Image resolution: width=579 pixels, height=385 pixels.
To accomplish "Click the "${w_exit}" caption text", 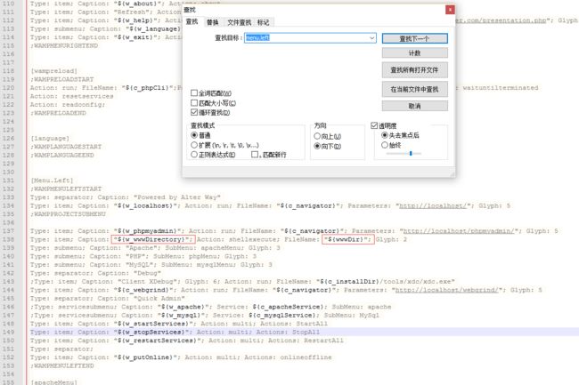I will pos(136,37).
